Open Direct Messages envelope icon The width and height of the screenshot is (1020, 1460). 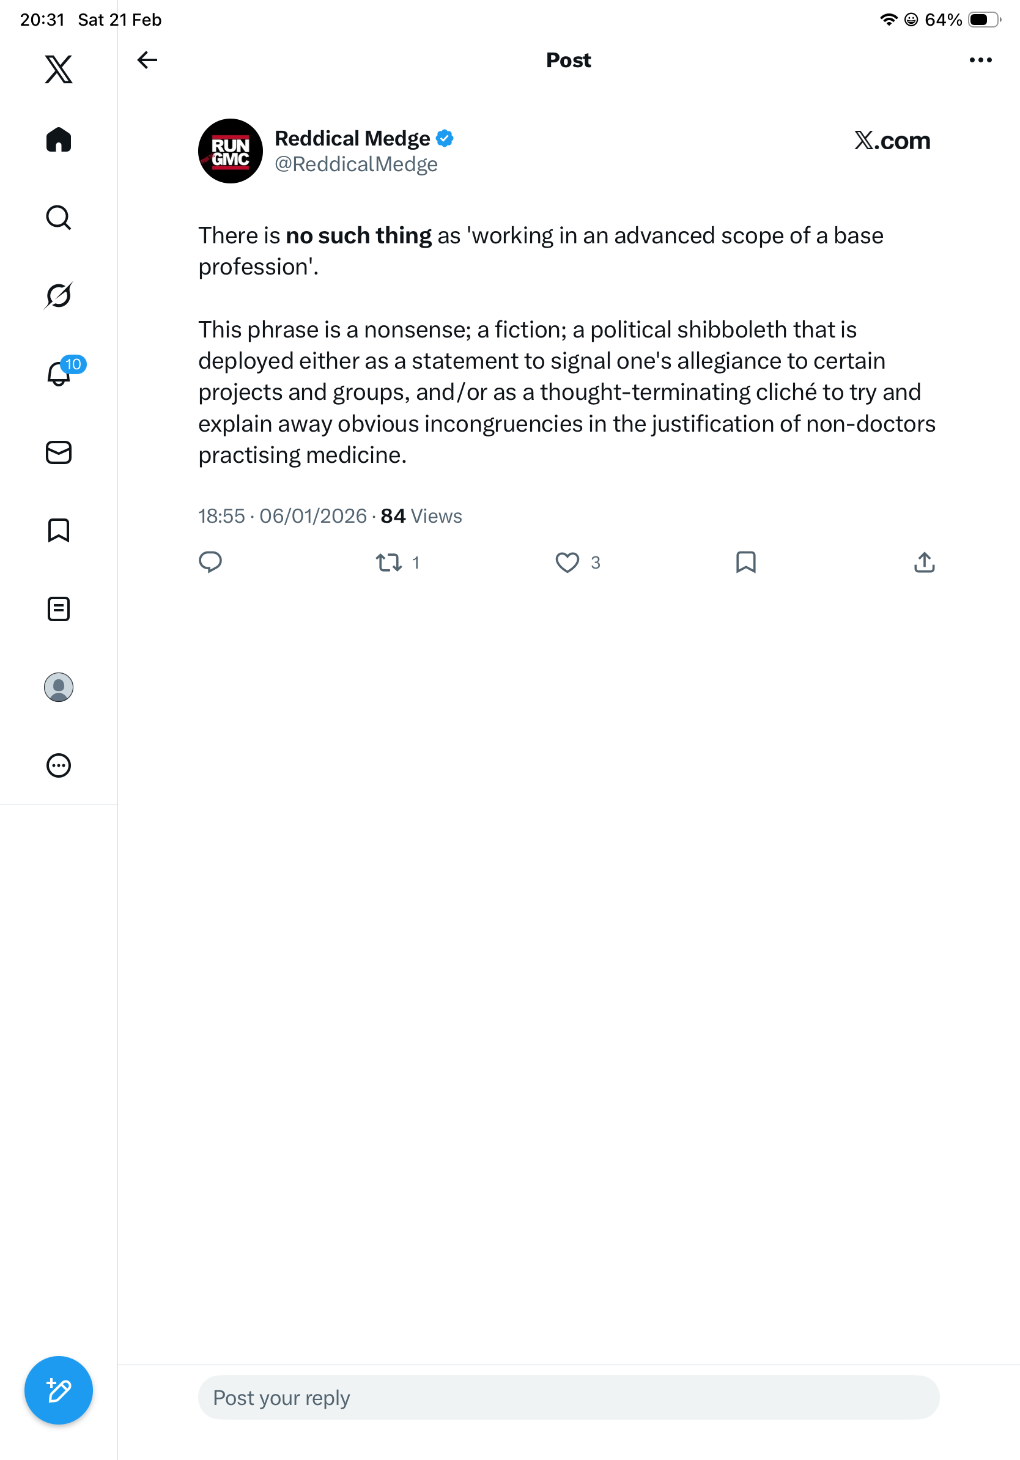[59, 453]
